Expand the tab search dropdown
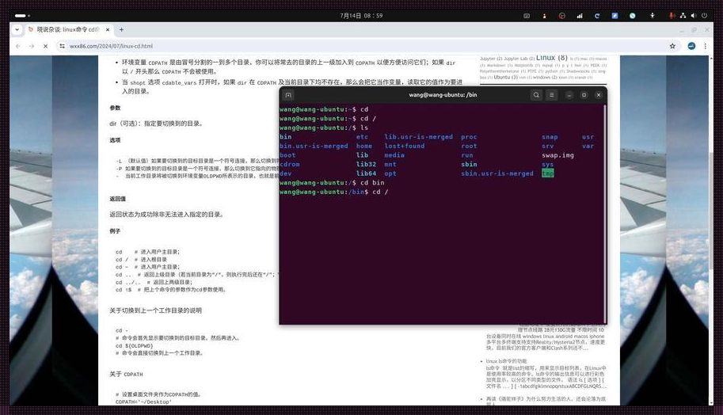 pyautogui.click(x=17, y=29)
